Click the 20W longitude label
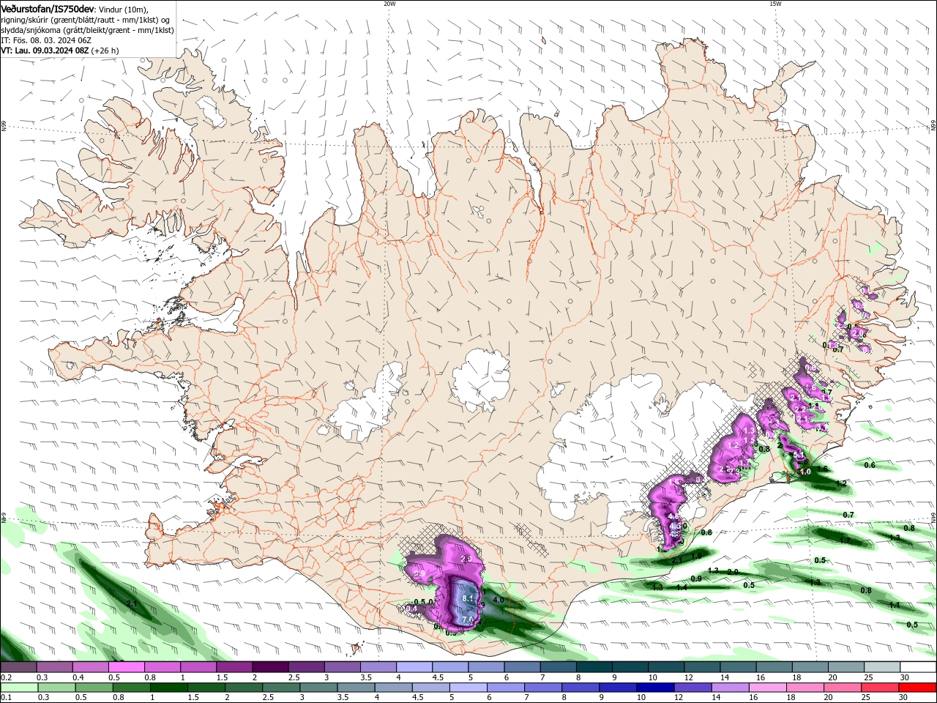This screenshot has height=703, width=937. pos(389,4)
